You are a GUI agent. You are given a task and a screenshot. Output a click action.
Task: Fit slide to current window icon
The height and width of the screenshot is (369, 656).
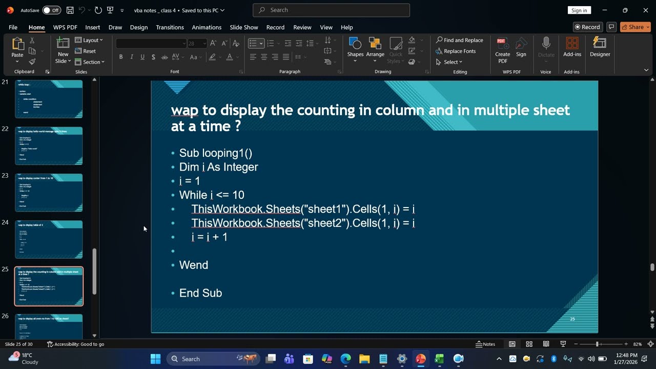[651, 344]
